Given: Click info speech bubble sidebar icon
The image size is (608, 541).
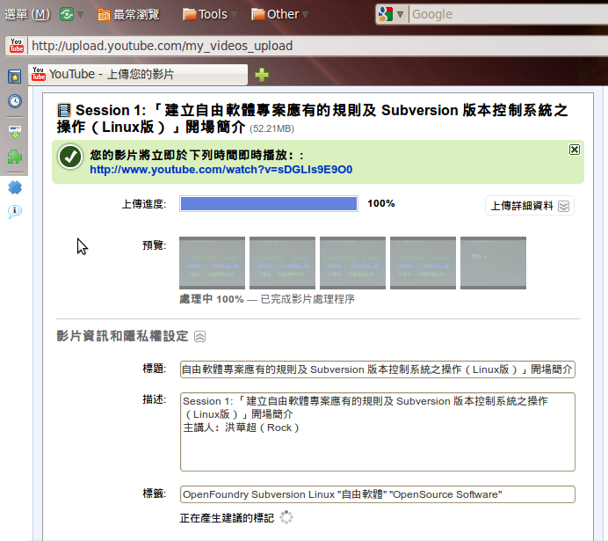Looking at the screenshot, I should (15, 212).
